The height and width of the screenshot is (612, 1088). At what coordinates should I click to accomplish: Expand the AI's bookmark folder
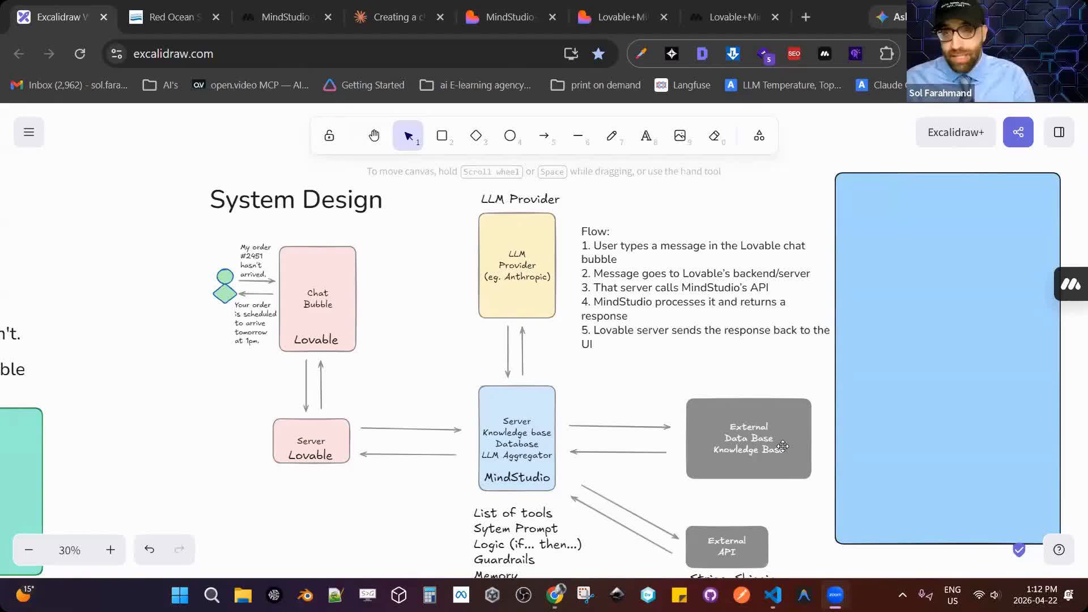(x=160, y=85)
